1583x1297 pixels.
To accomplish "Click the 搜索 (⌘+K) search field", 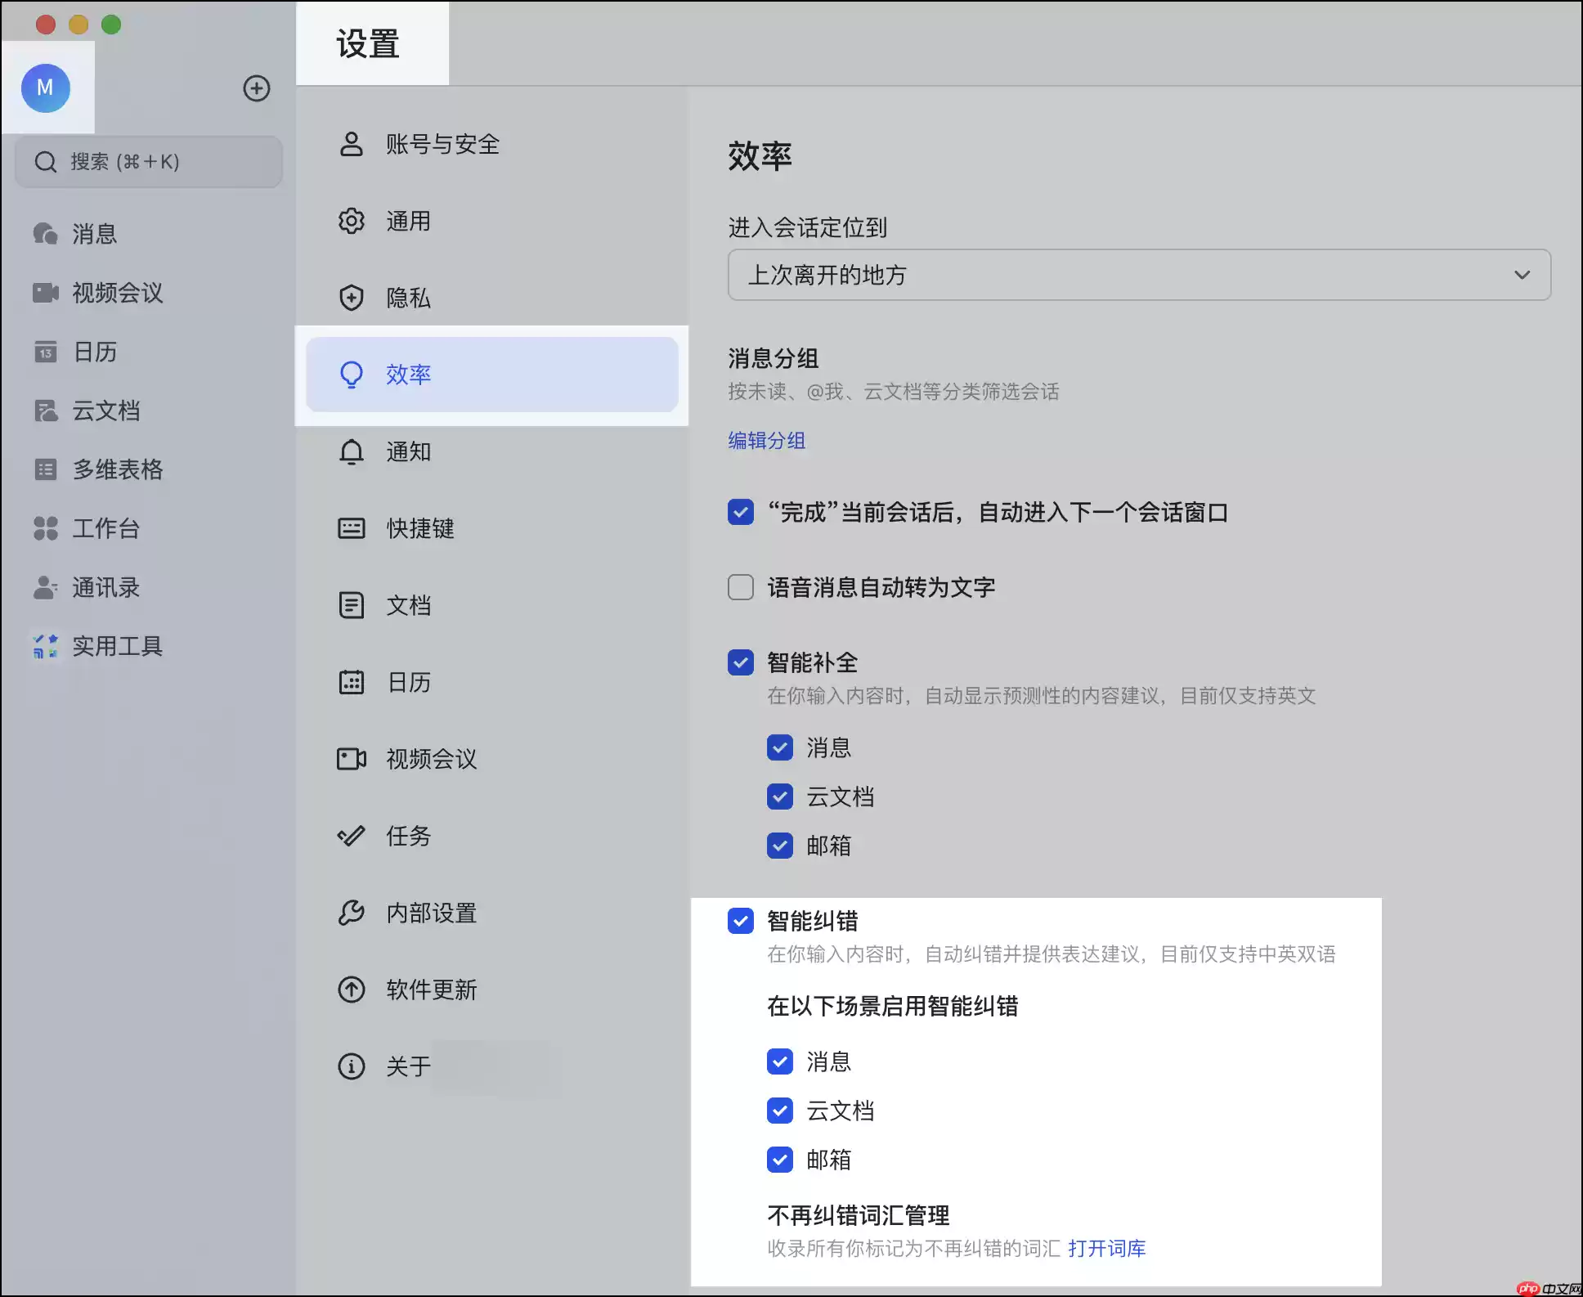I will (x=147, y=161).
